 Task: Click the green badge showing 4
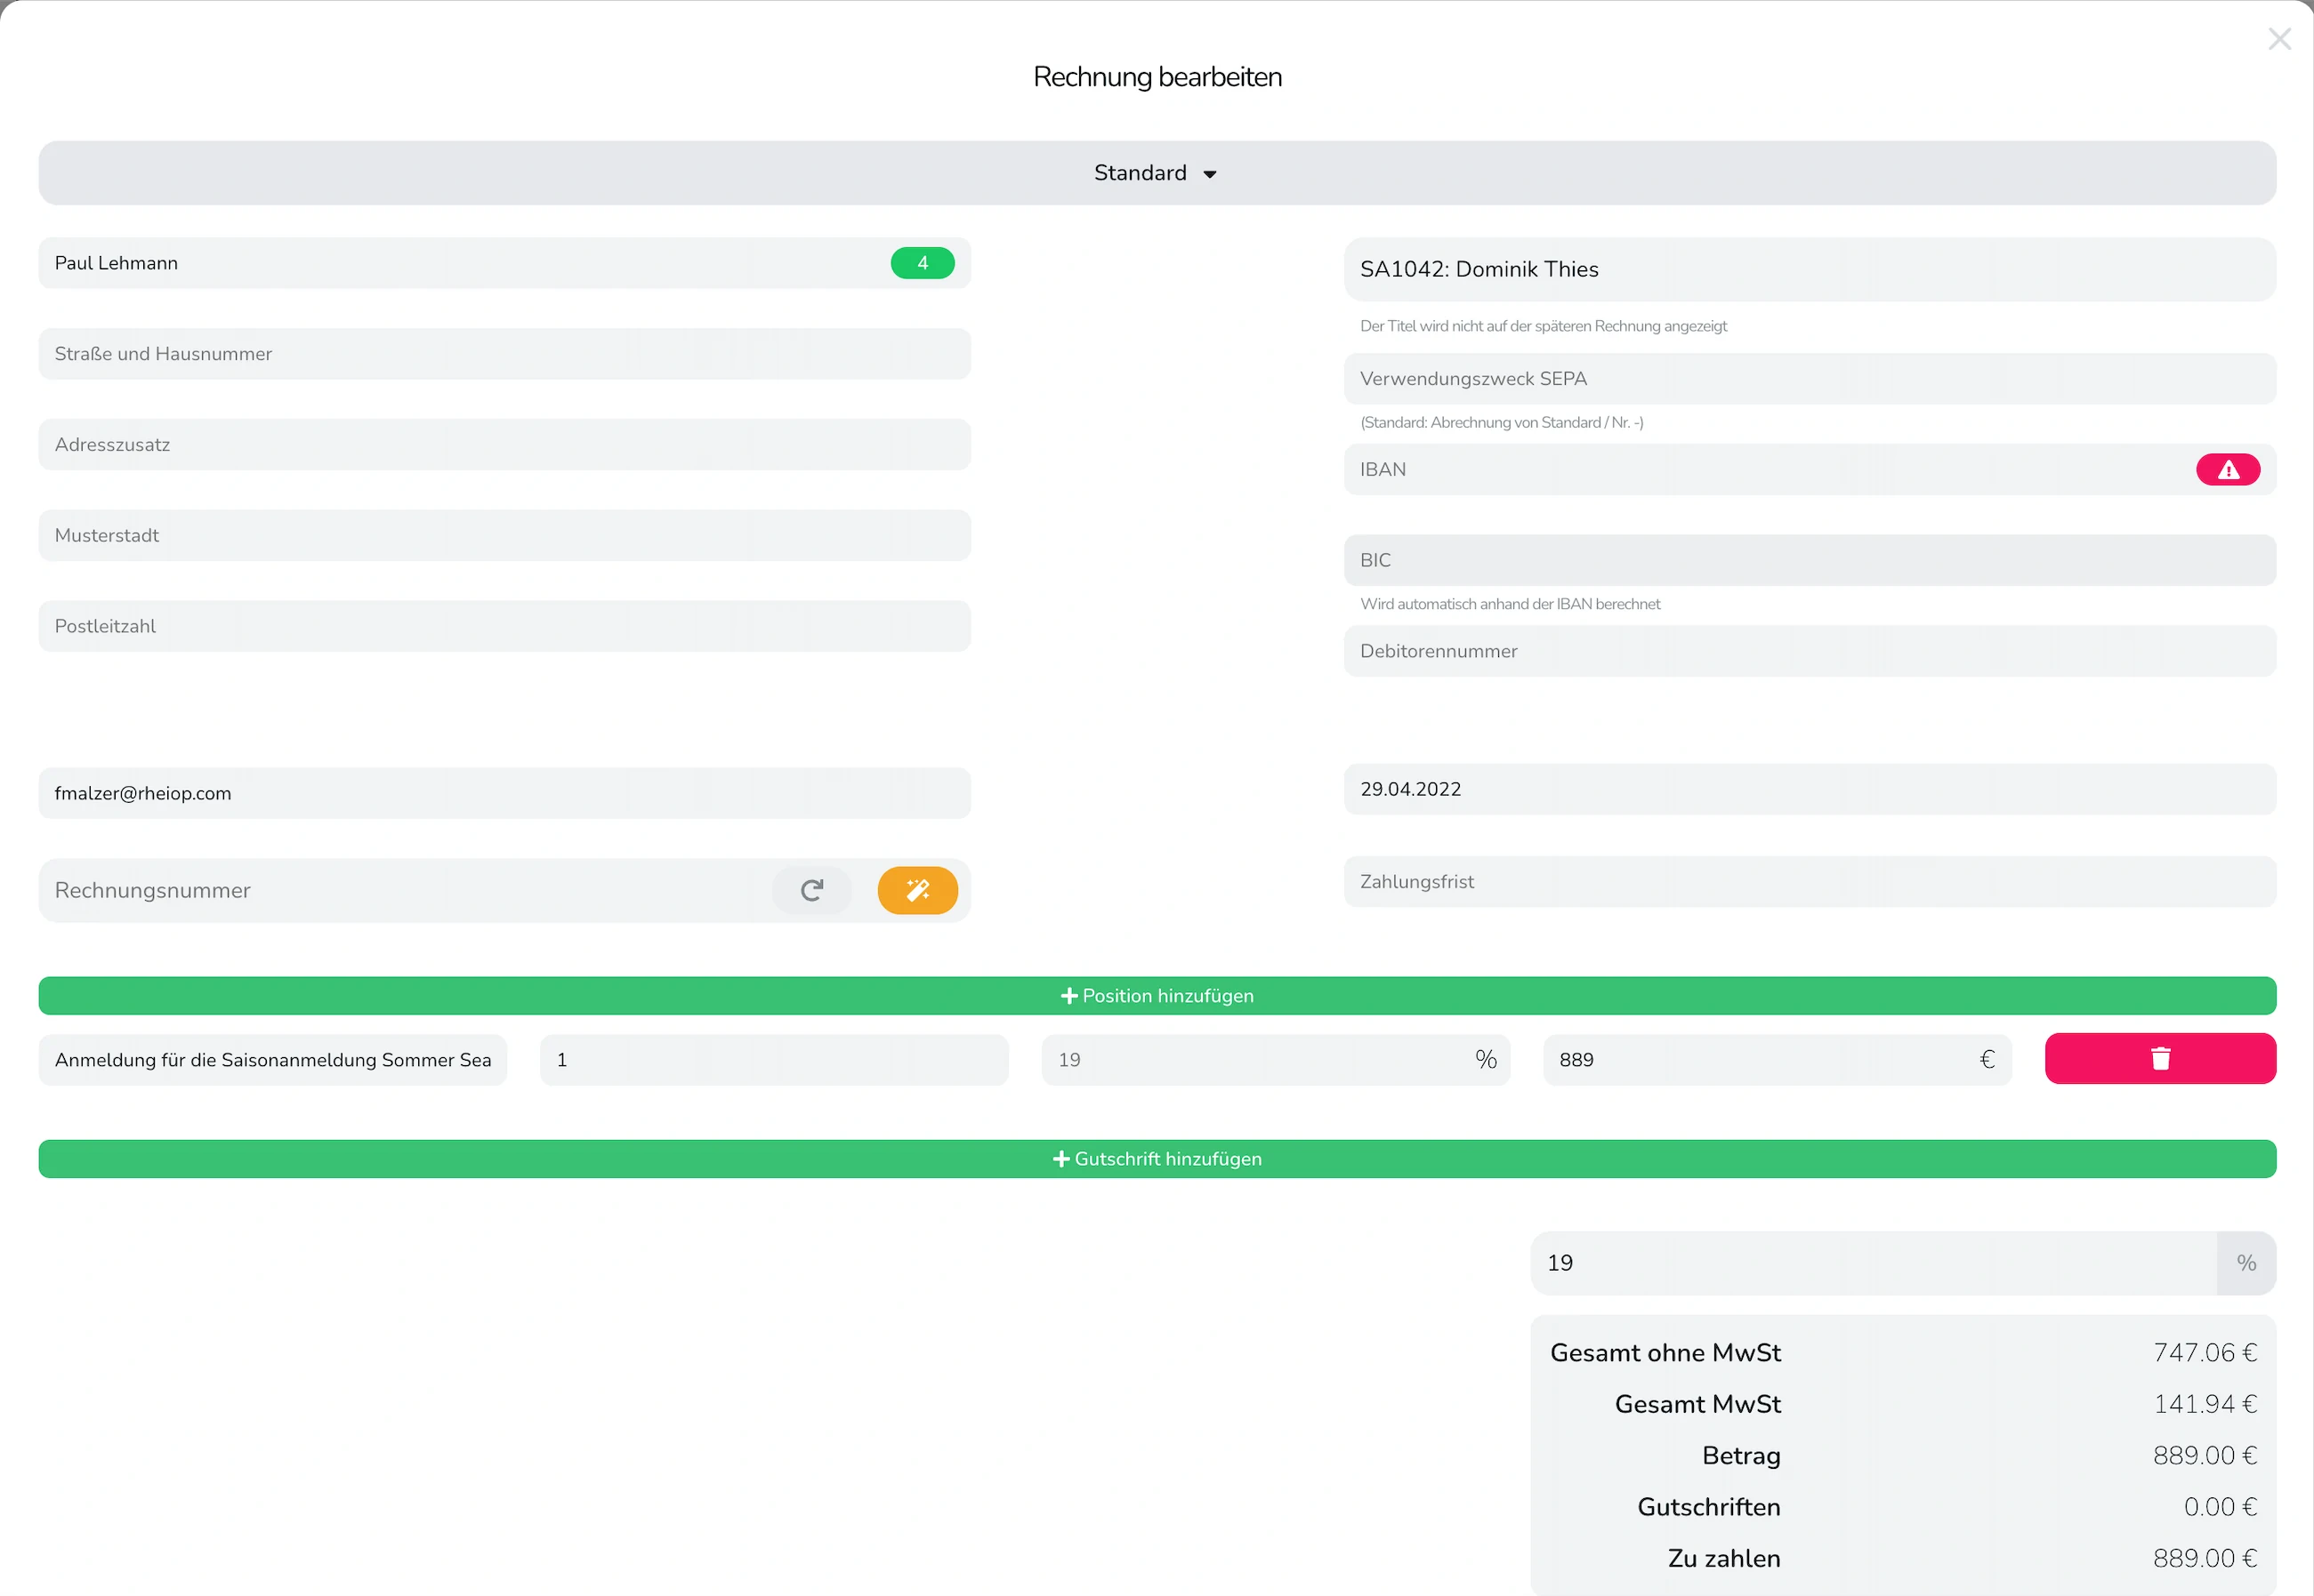click(922, 263)
